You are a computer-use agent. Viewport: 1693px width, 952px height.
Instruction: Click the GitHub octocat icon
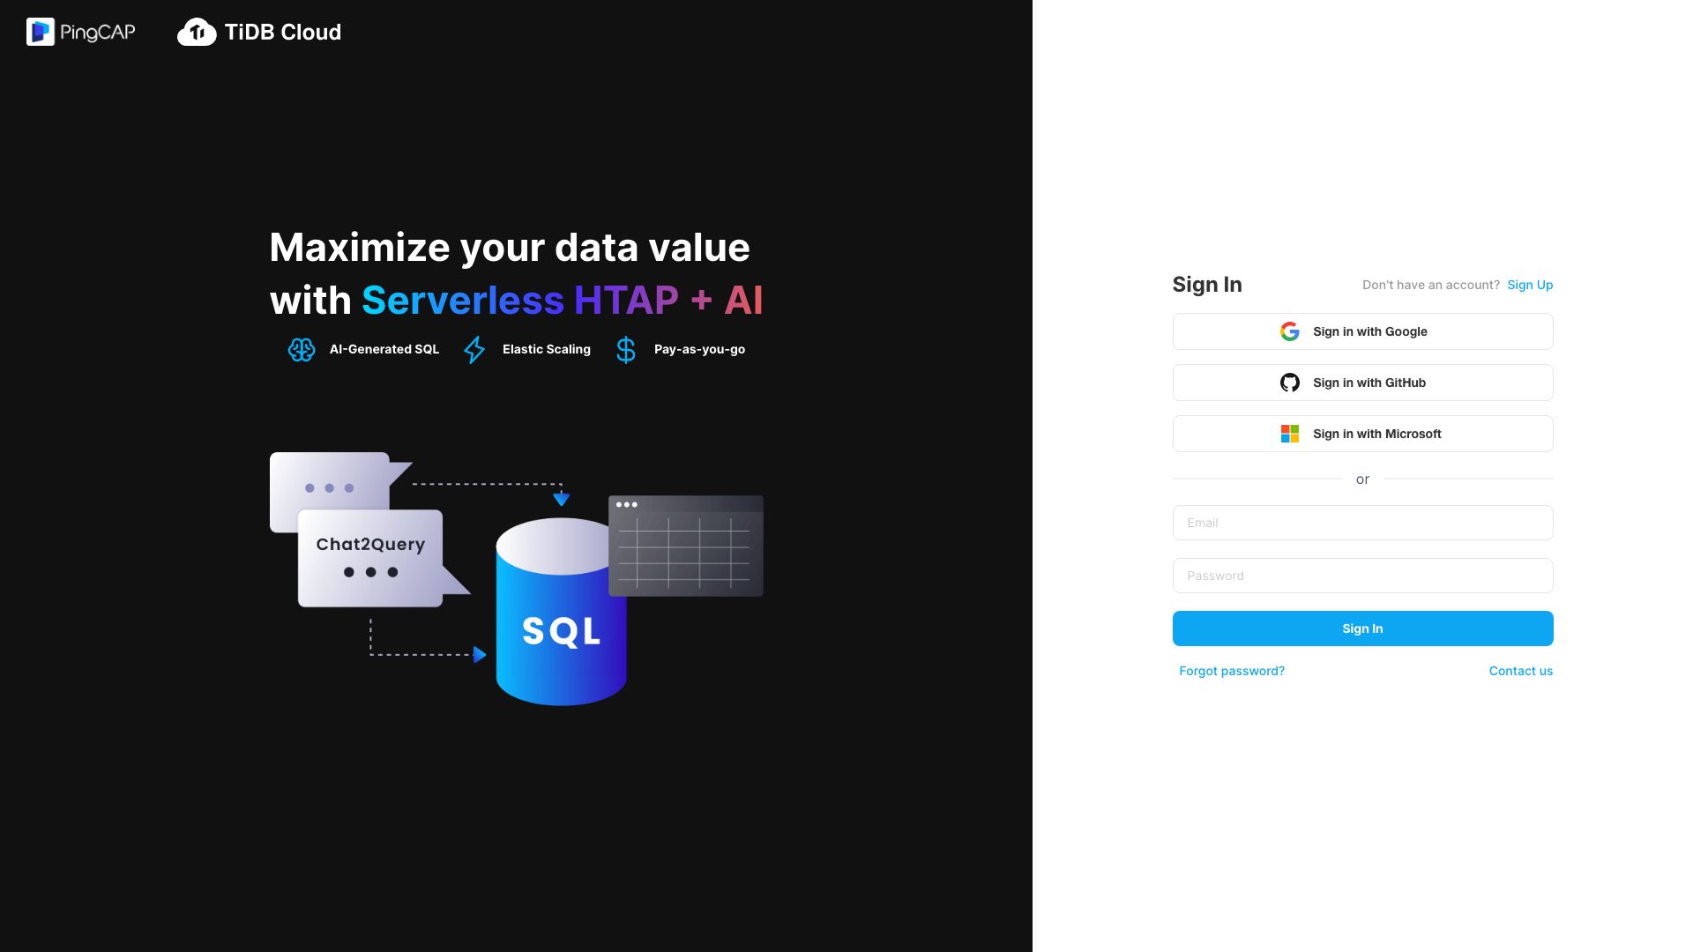click(1290, 383)
